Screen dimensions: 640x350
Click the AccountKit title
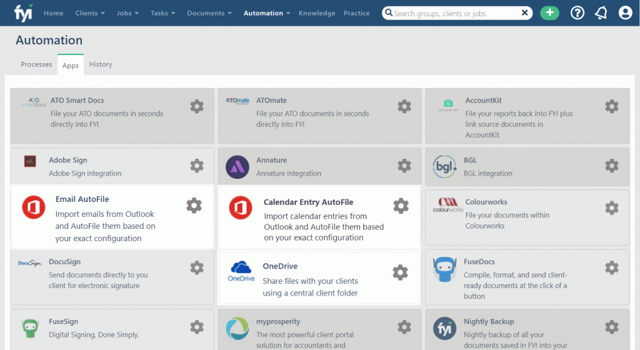click(483, 101)
